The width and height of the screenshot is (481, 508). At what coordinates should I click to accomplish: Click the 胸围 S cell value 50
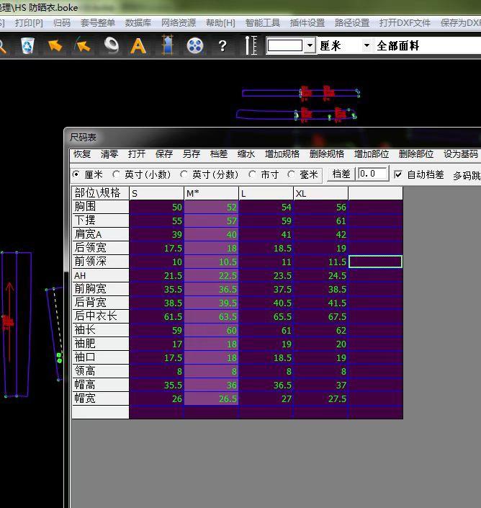coord(156,207)
